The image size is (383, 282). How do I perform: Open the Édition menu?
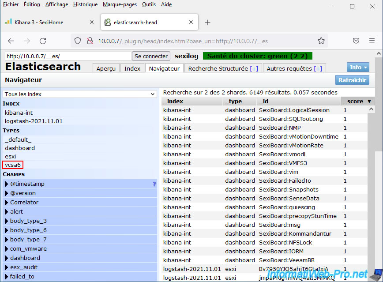pos(32,4)
